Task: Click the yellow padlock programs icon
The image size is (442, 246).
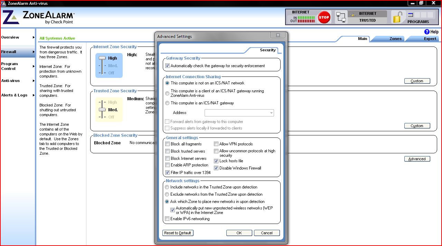Action: (398, 17)
